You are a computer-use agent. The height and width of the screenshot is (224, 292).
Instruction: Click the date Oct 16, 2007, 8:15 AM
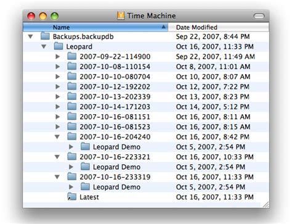pos(213,127)
